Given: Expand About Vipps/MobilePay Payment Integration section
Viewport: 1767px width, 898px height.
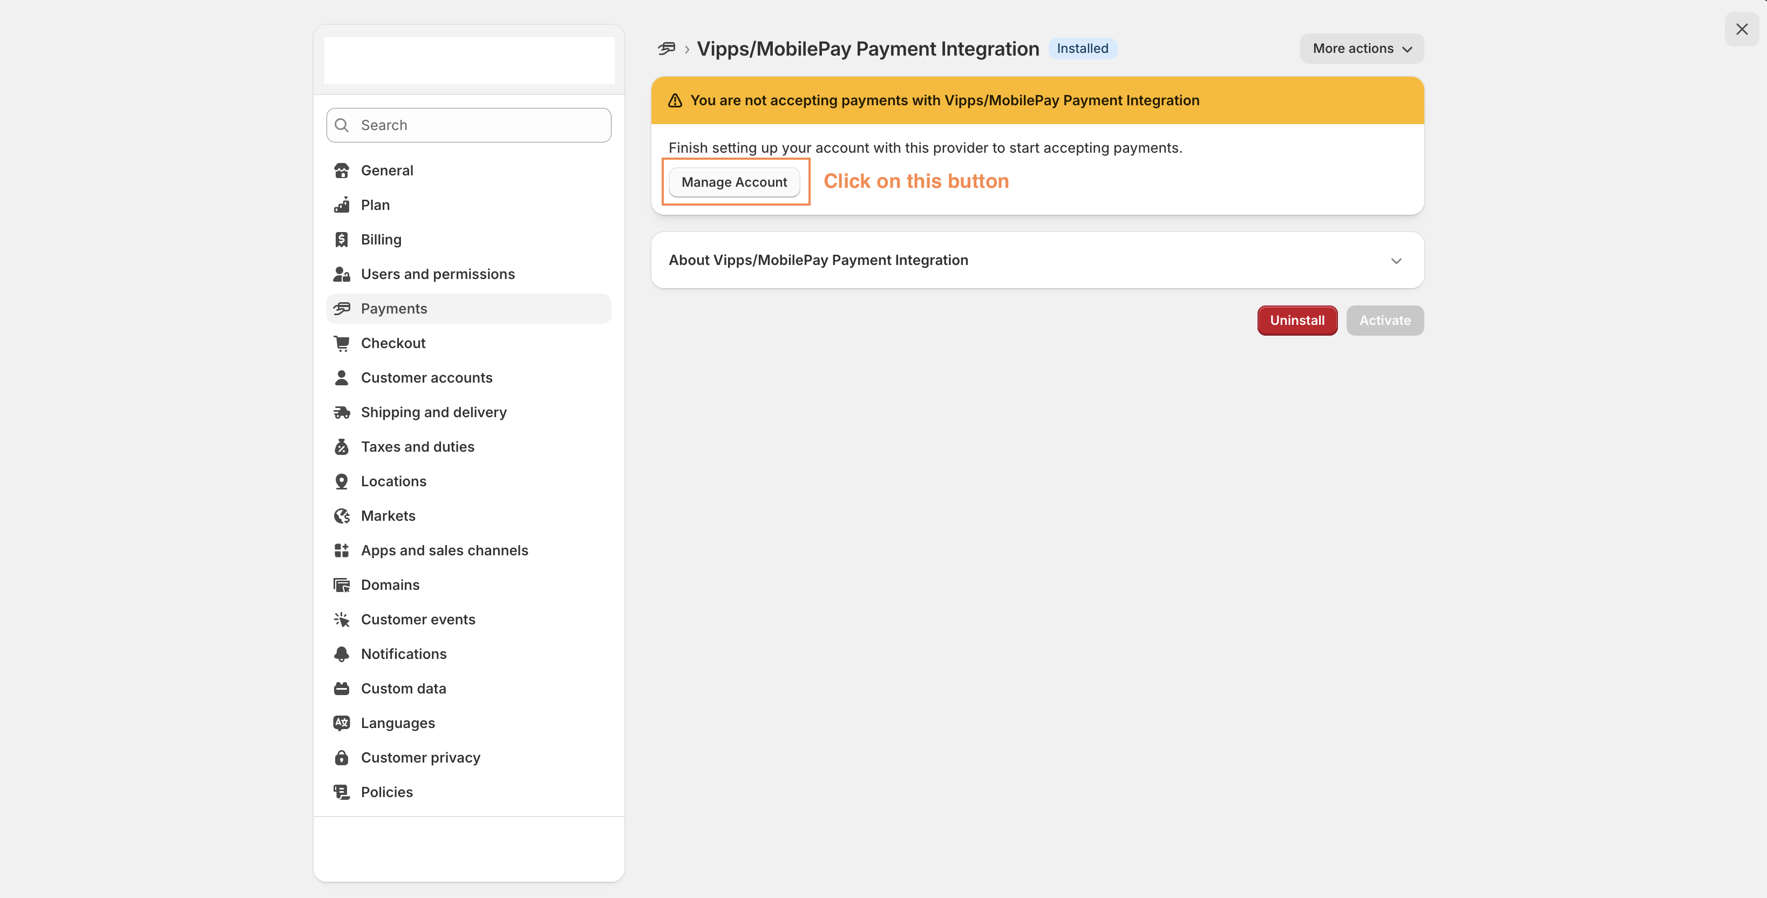Looking at the screenshot, I should pos(1396,261).
